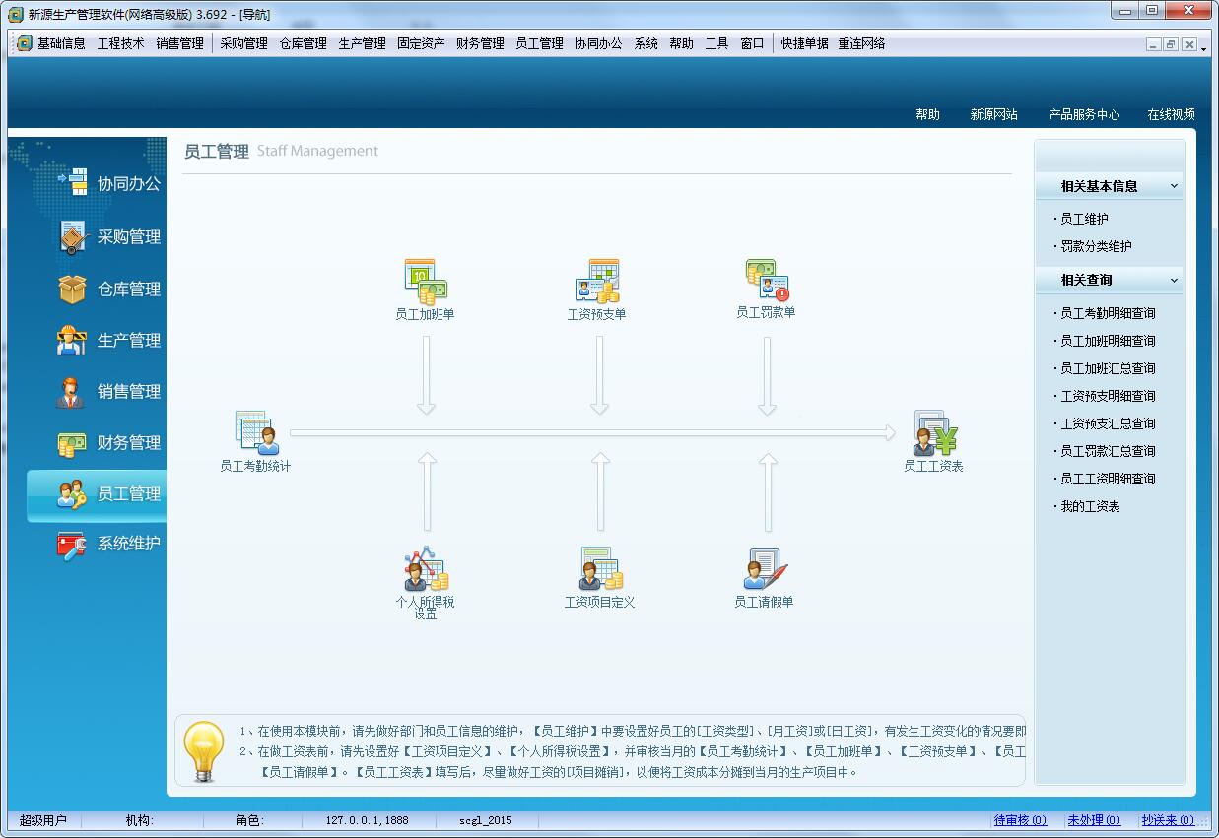Image resolution: width=1219 pixels, height=838 pixels.
Task: Open 员工考勤统计 attendance statistics icon
Action: (256, 433)
